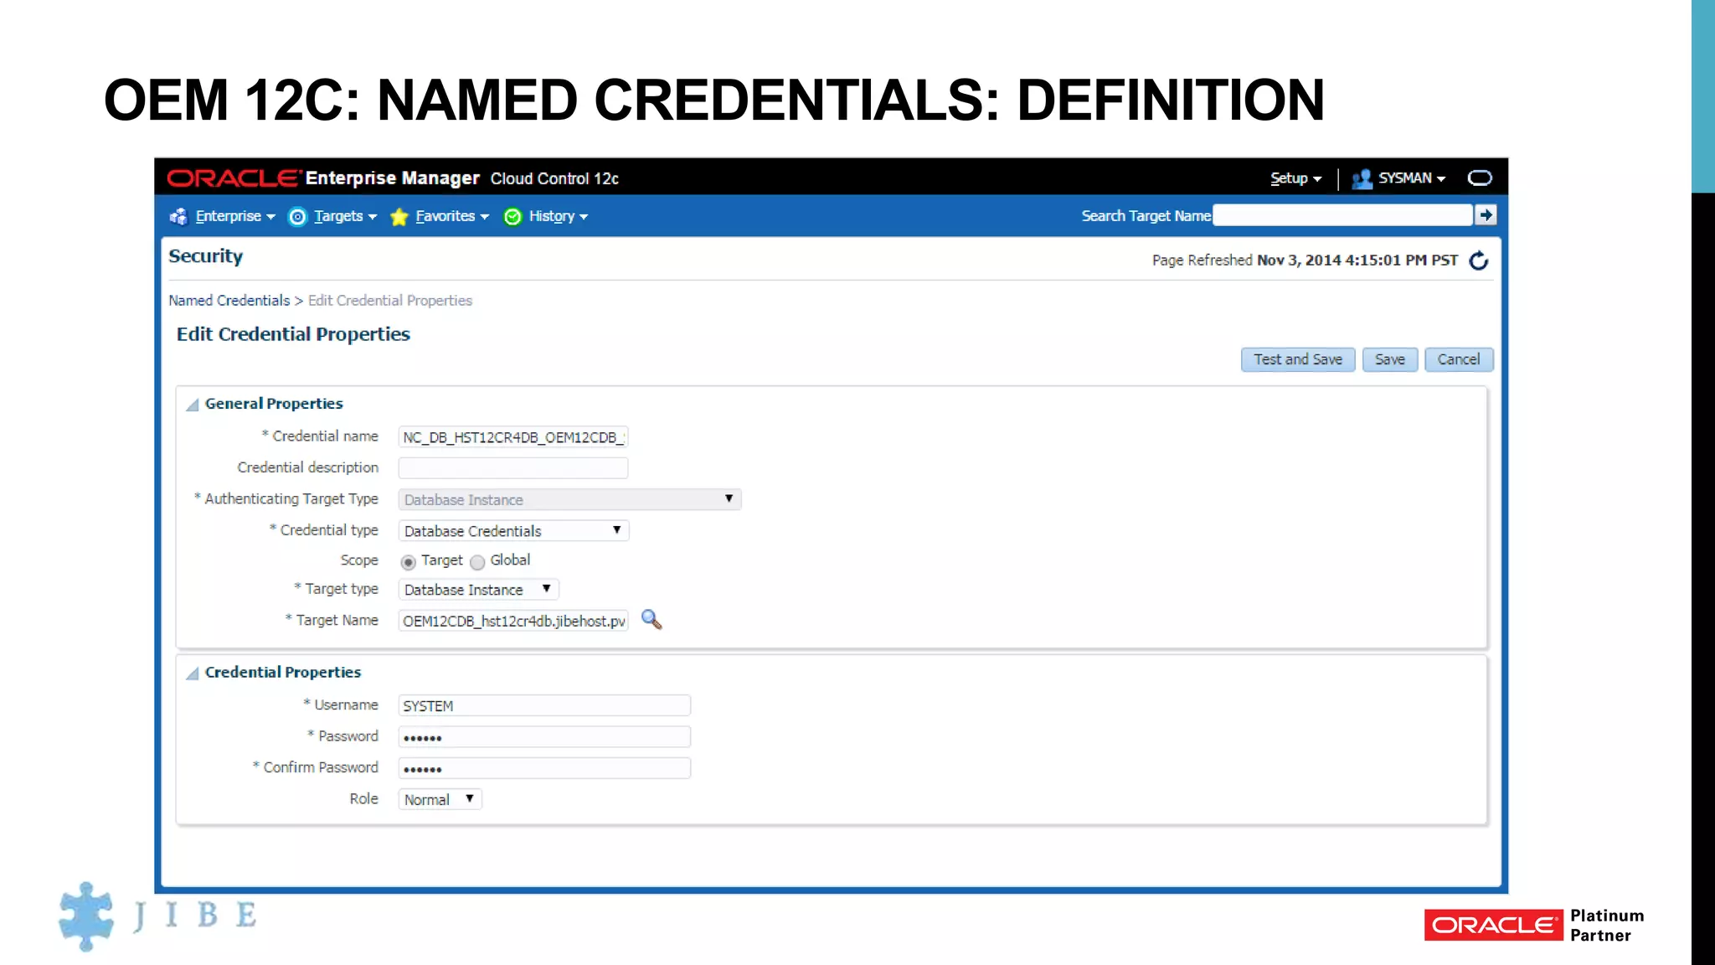Select the Target scope radio button

pos(408,562)
